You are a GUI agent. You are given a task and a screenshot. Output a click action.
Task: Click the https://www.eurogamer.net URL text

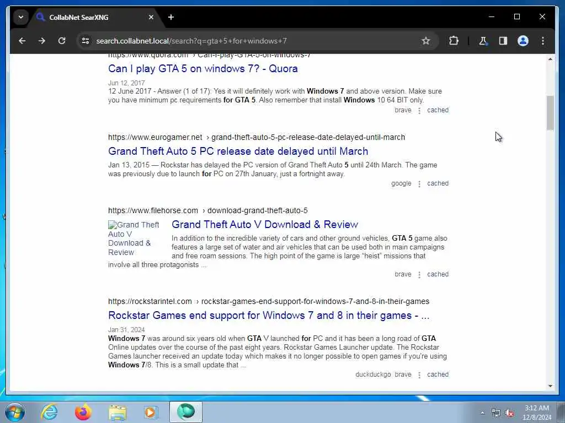pyautogui.click(x=155, y=137)
